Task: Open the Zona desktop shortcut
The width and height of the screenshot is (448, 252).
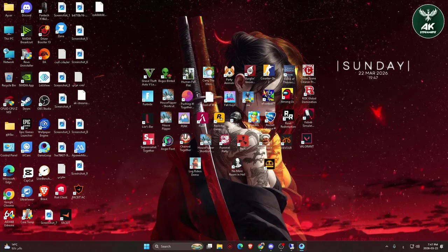Action: [x=61, y=30]
